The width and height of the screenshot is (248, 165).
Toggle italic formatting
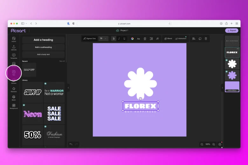coord(119,39)
